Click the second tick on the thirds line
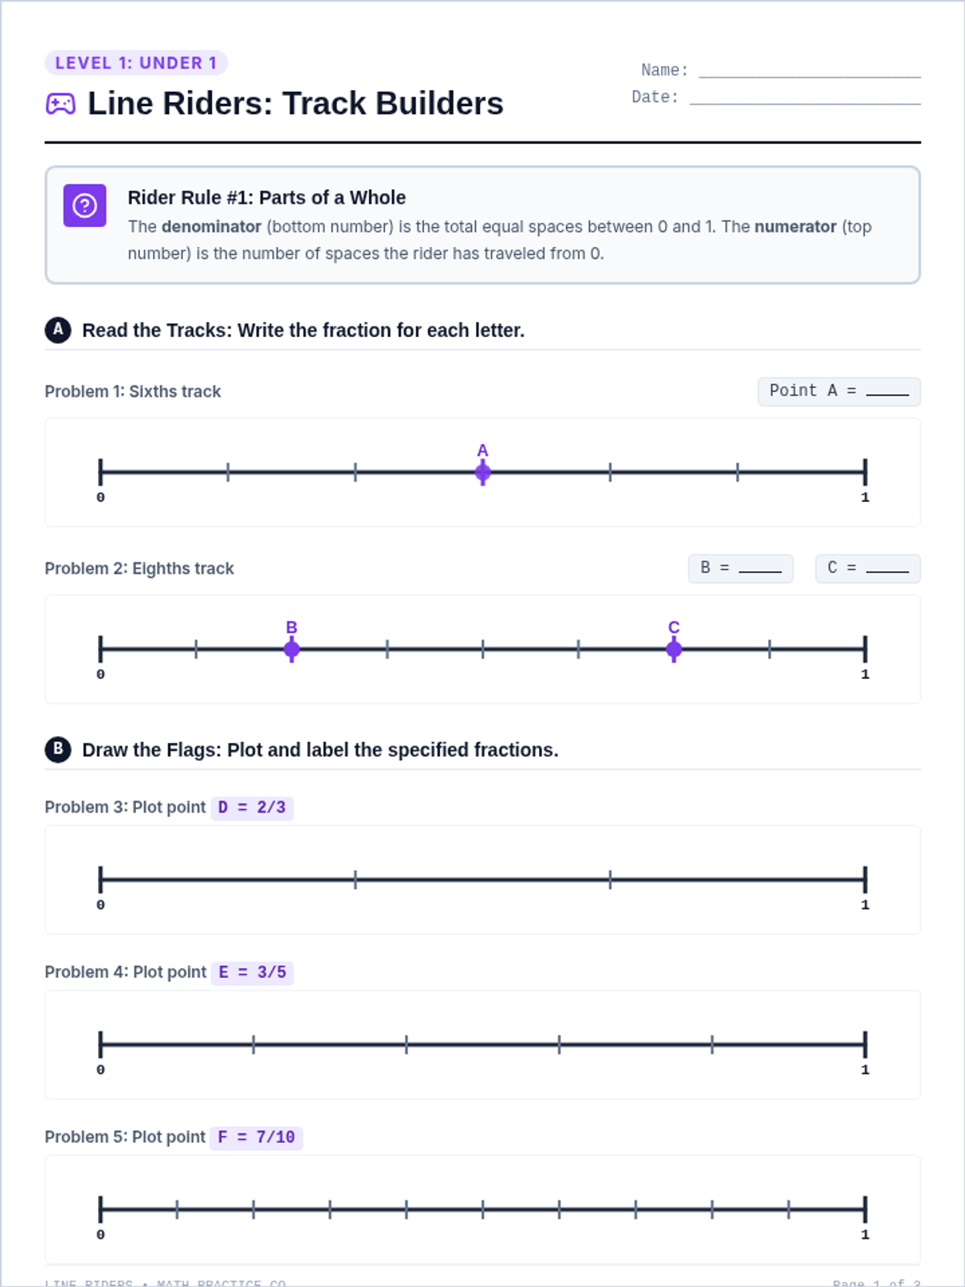The height and width of the screenshot is (1287, 965). tap(610, 880)
